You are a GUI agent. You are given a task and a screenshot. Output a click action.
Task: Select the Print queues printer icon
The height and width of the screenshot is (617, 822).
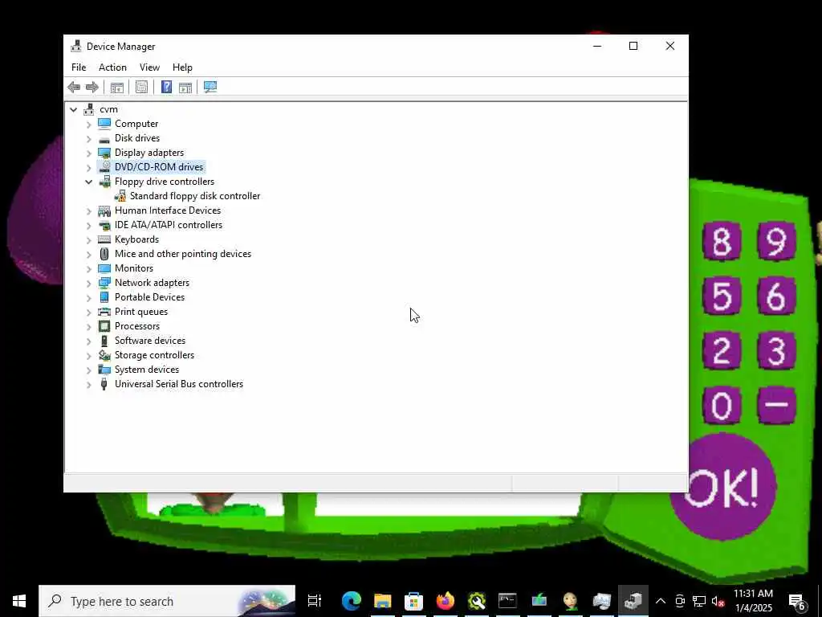point(104,312)
